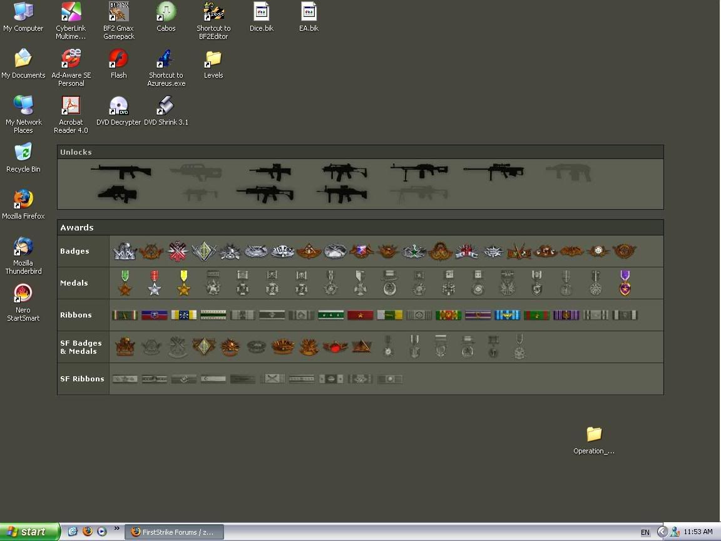Click the 11:53 AM clock
This screenshot has height=541, width=721.
tap(698, 532)
